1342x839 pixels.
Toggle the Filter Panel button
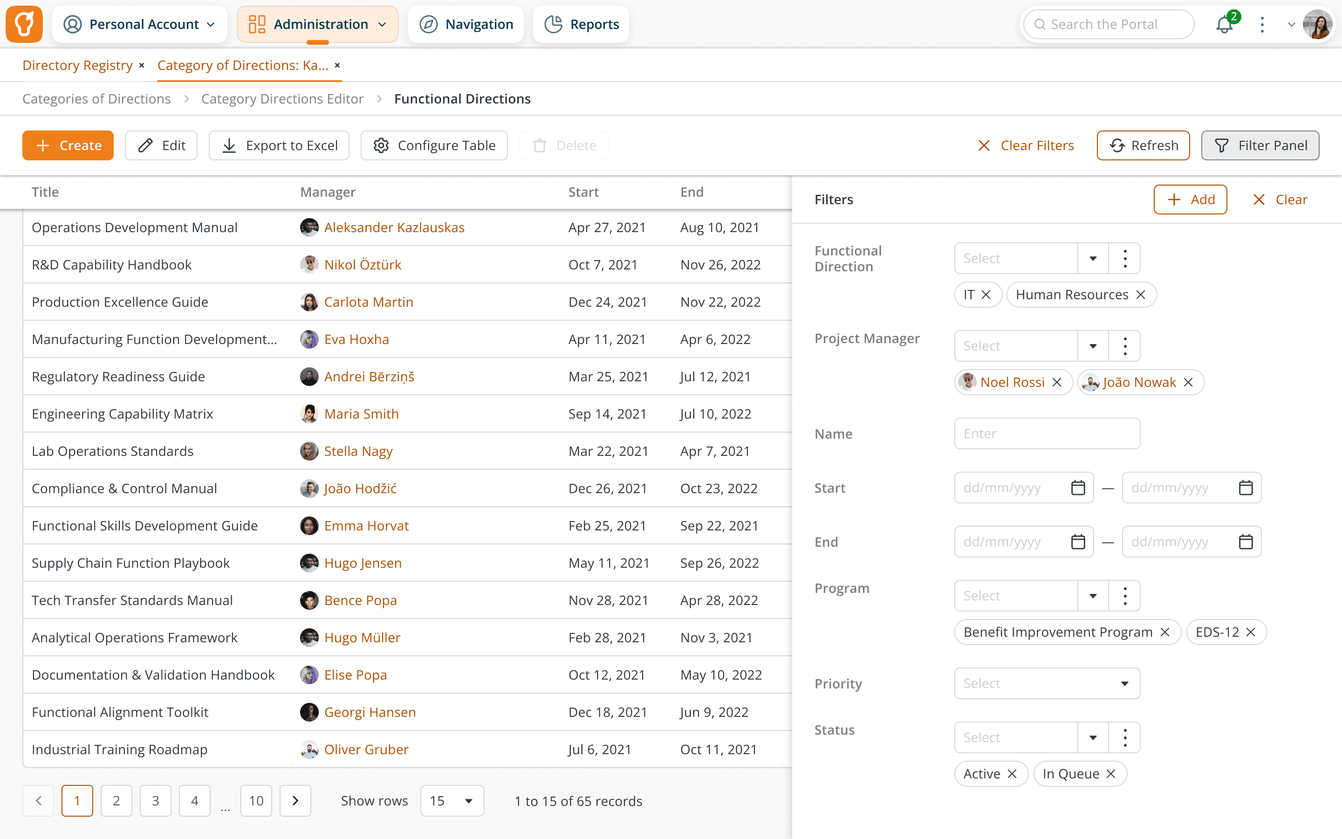[x=1260, y=145]
